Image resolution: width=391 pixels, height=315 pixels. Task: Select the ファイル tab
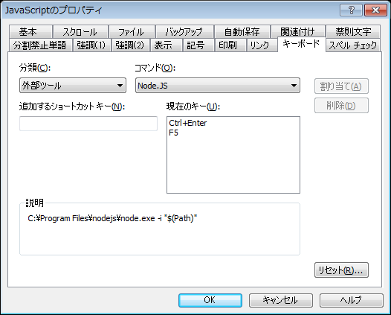[132, 32]
